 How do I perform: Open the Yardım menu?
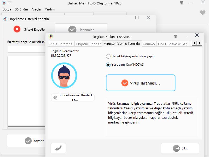pos(50,9)
